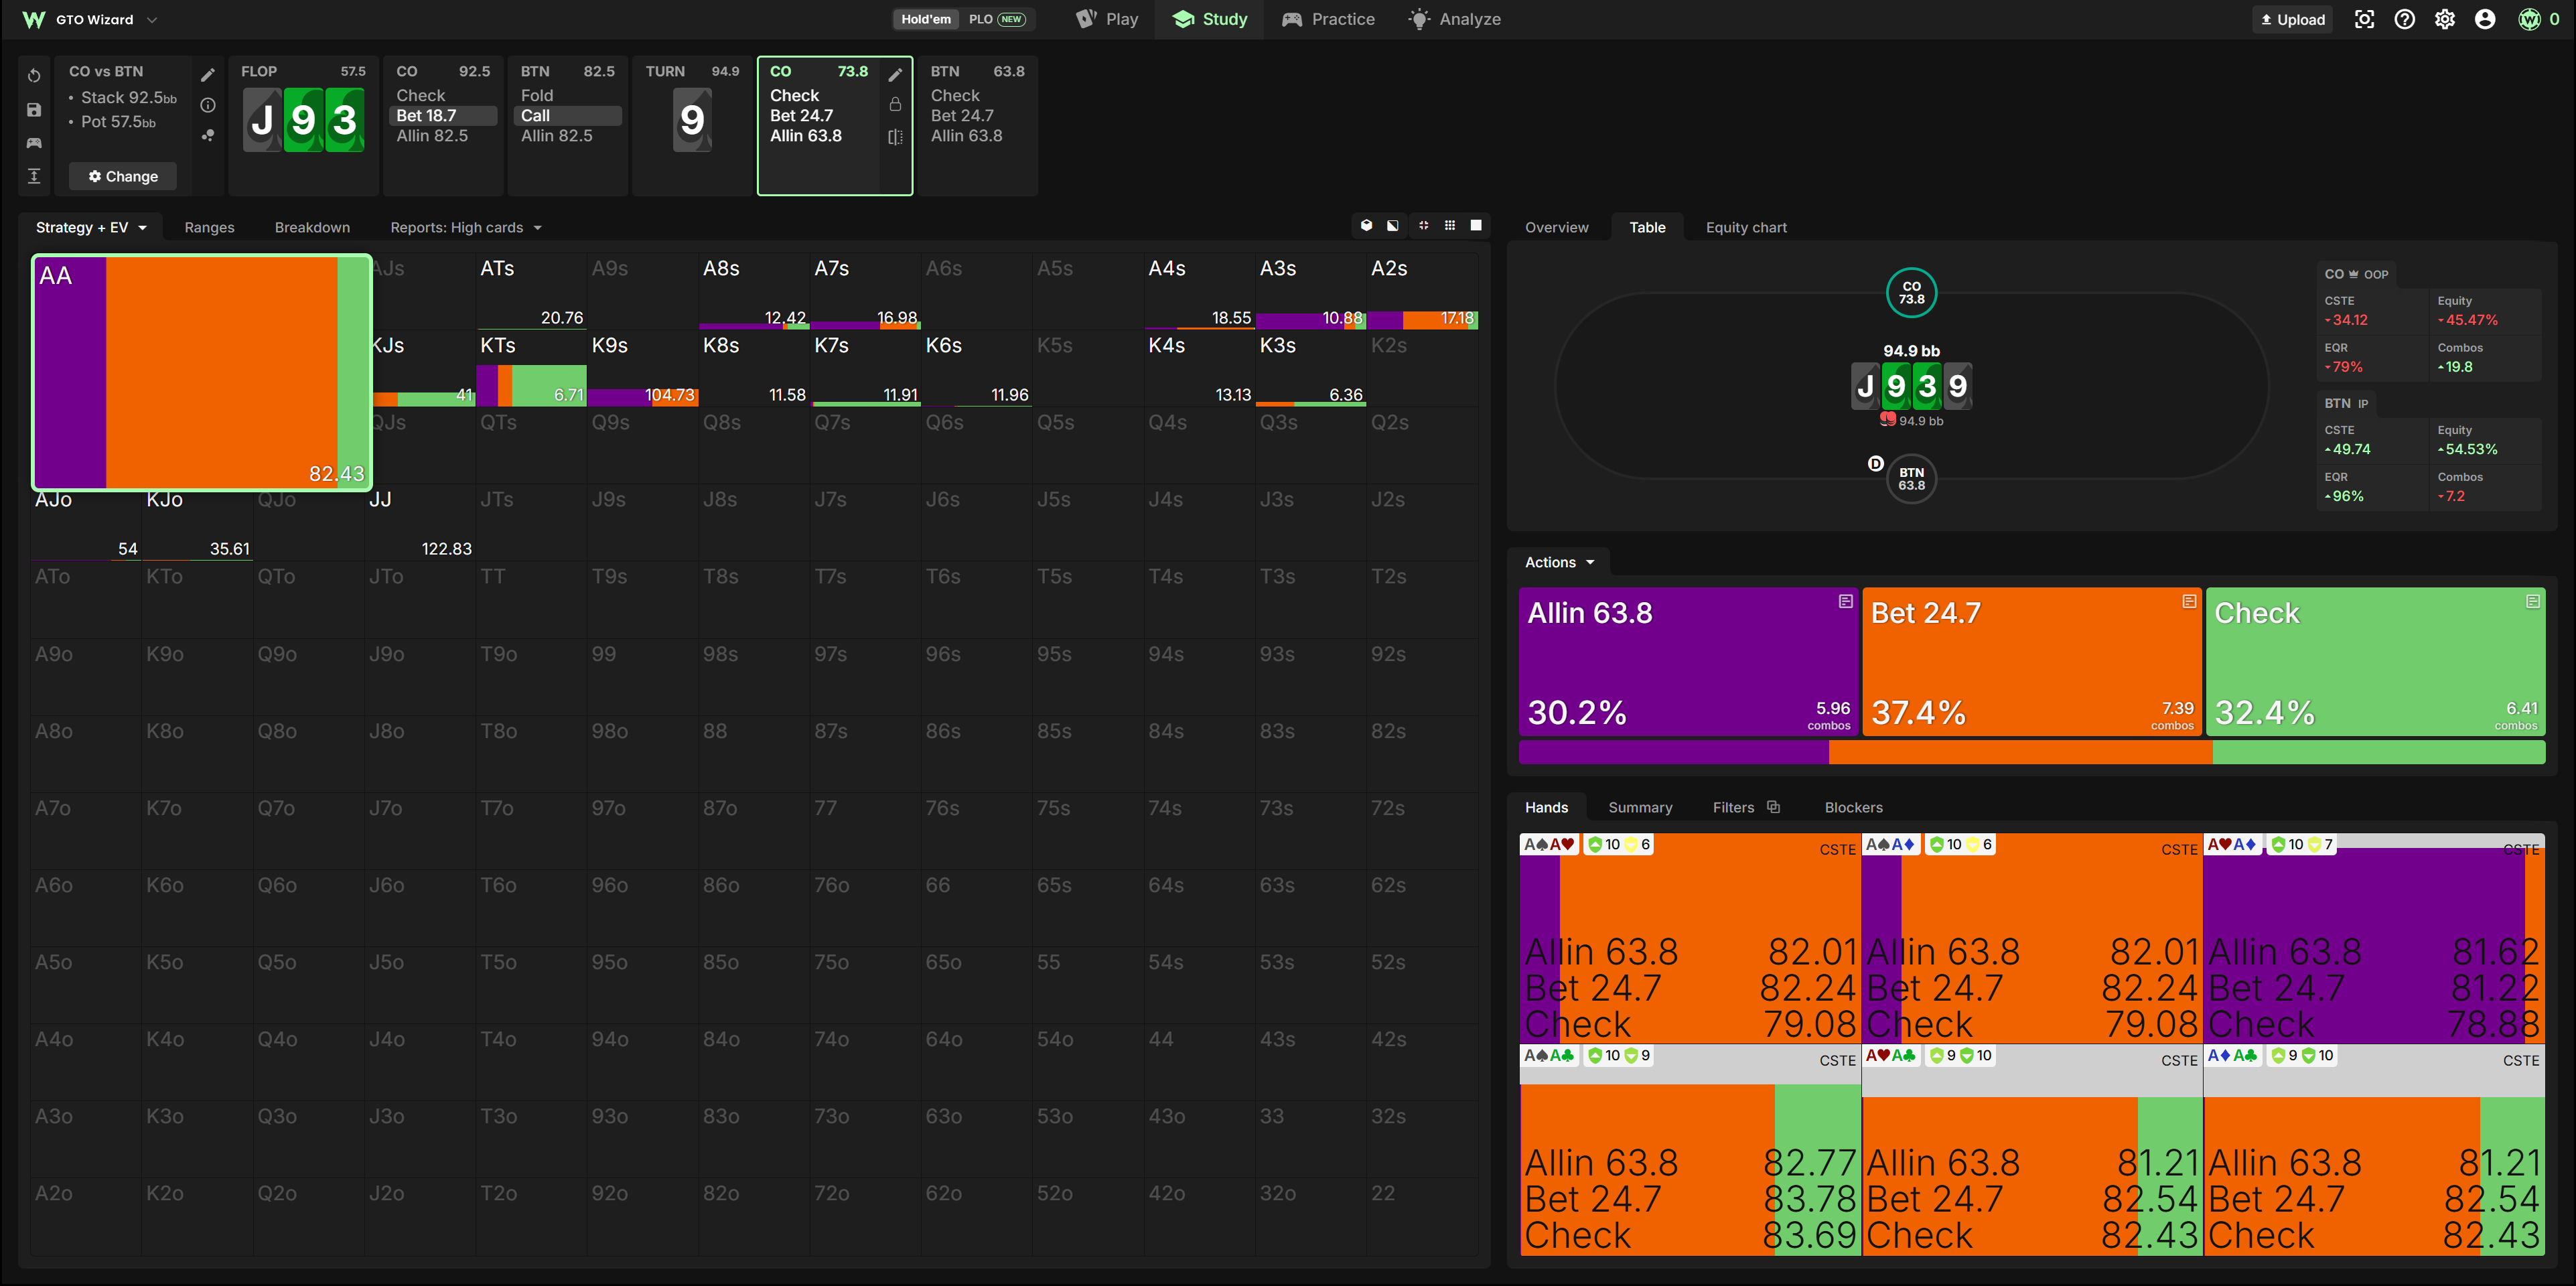This screenshot has width=2576, height=1286.
Task: Select the KTs hand cell in the matrix
Action: (531, 369)
